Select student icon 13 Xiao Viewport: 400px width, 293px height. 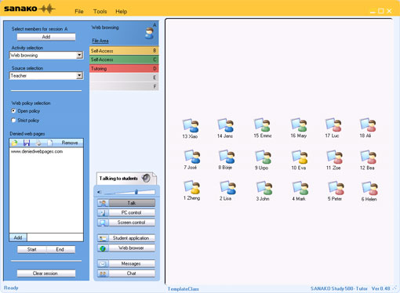(x=191, y=126)
